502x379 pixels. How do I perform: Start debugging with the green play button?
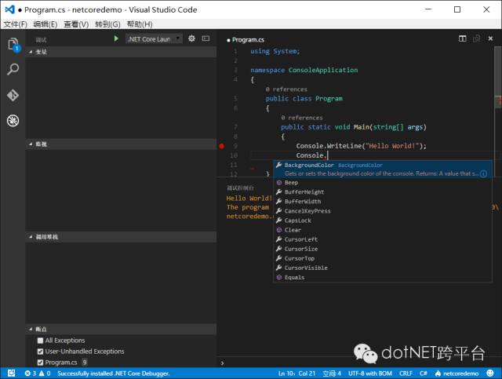pyautogui.click(x=116, y=38)
